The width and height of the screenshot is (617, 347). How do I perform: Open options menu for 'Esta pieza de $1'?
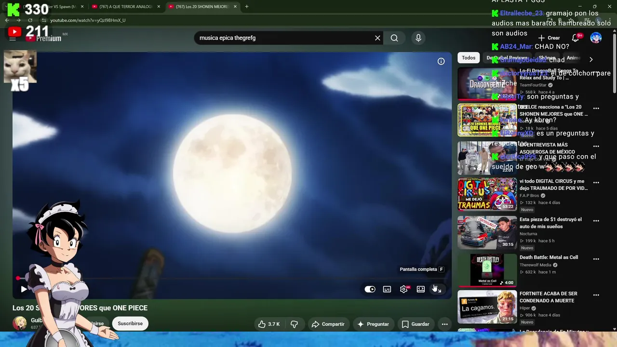tap(596, 221)
